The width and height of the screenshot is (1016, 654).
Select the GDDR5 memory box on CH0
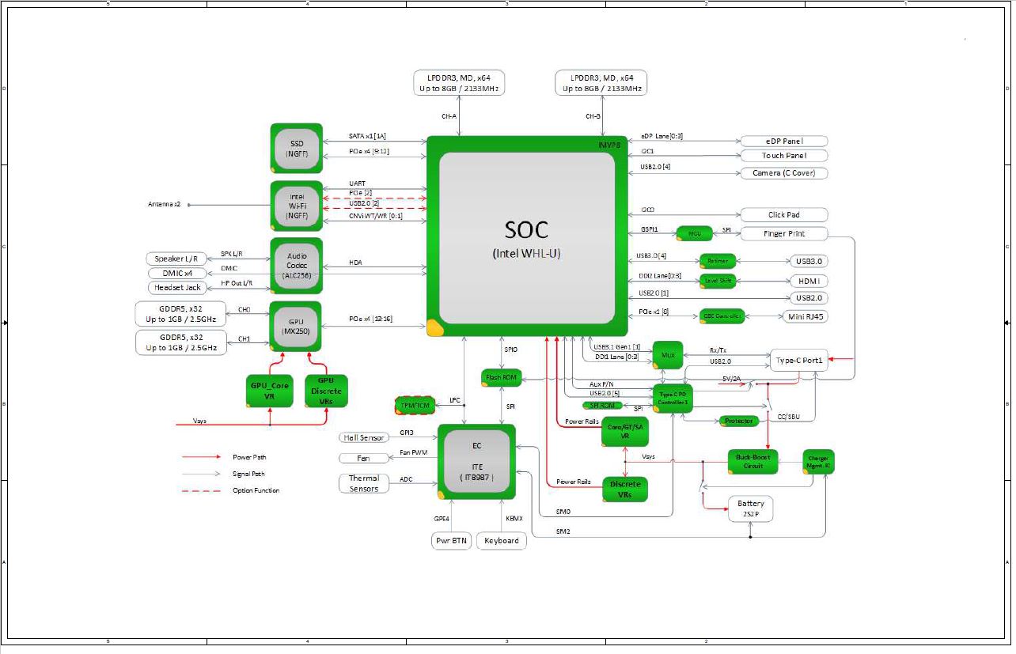tap(181, 314)
